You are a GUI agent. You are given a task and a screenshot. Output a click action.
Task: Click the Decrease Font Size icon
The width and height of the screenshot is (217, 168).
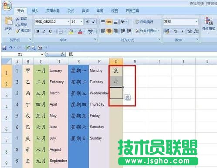pyautogui.click(x=93, y=22)
